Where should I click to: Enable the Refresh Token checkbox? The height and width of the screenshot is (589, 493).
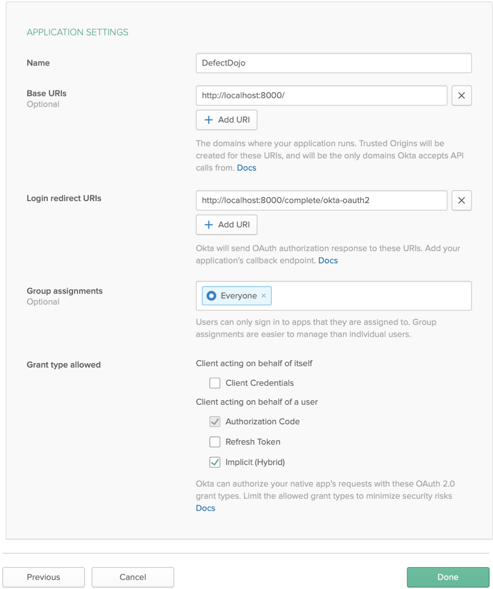point(215,442)
